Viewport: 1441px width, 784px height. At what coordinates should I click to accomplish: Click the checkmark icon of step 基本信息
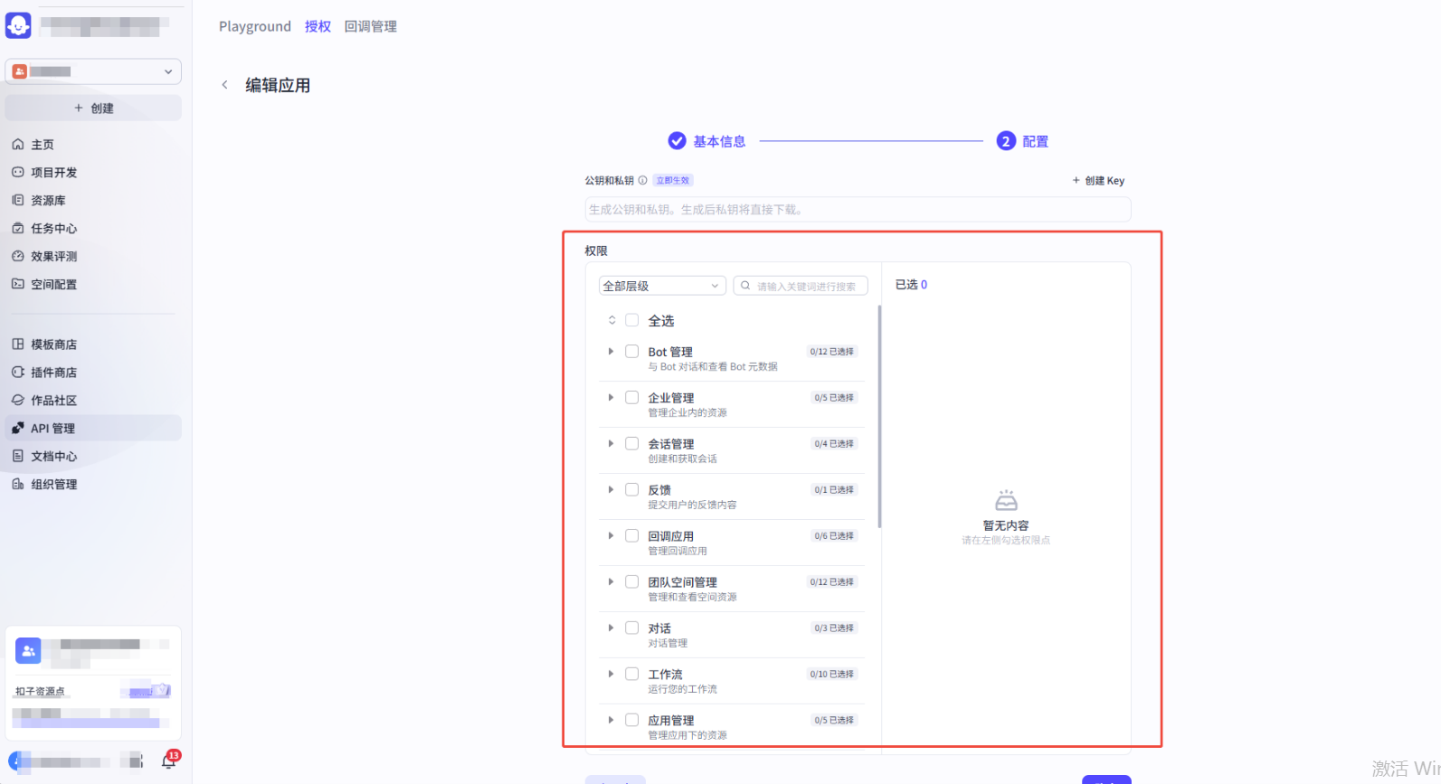677,141
